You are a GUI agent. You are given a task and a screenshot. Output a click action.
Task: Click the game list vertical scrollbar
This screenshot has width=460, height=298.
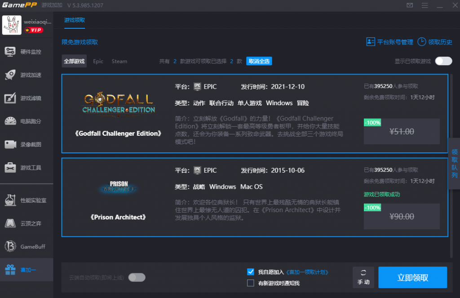451,166
